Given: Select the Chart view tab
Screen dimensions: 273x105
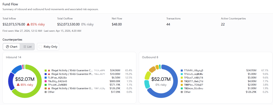Looking at the screenshot, I should [11, 47].
